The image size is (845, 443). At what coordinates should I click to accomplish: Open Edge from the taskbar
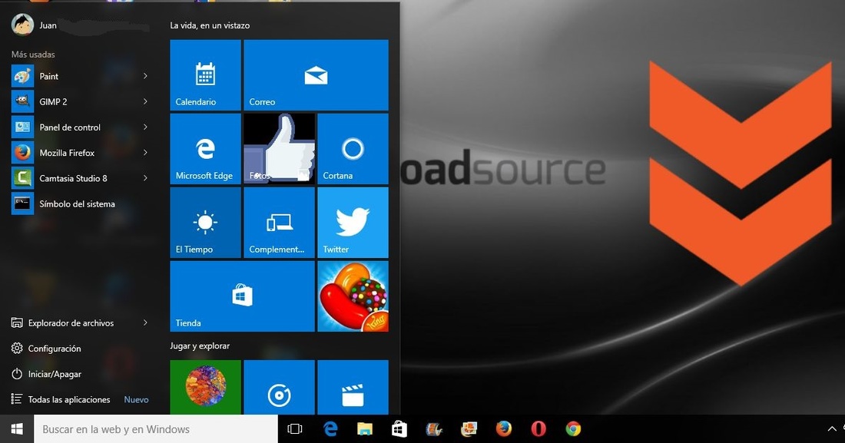click(x=330, y=429)
